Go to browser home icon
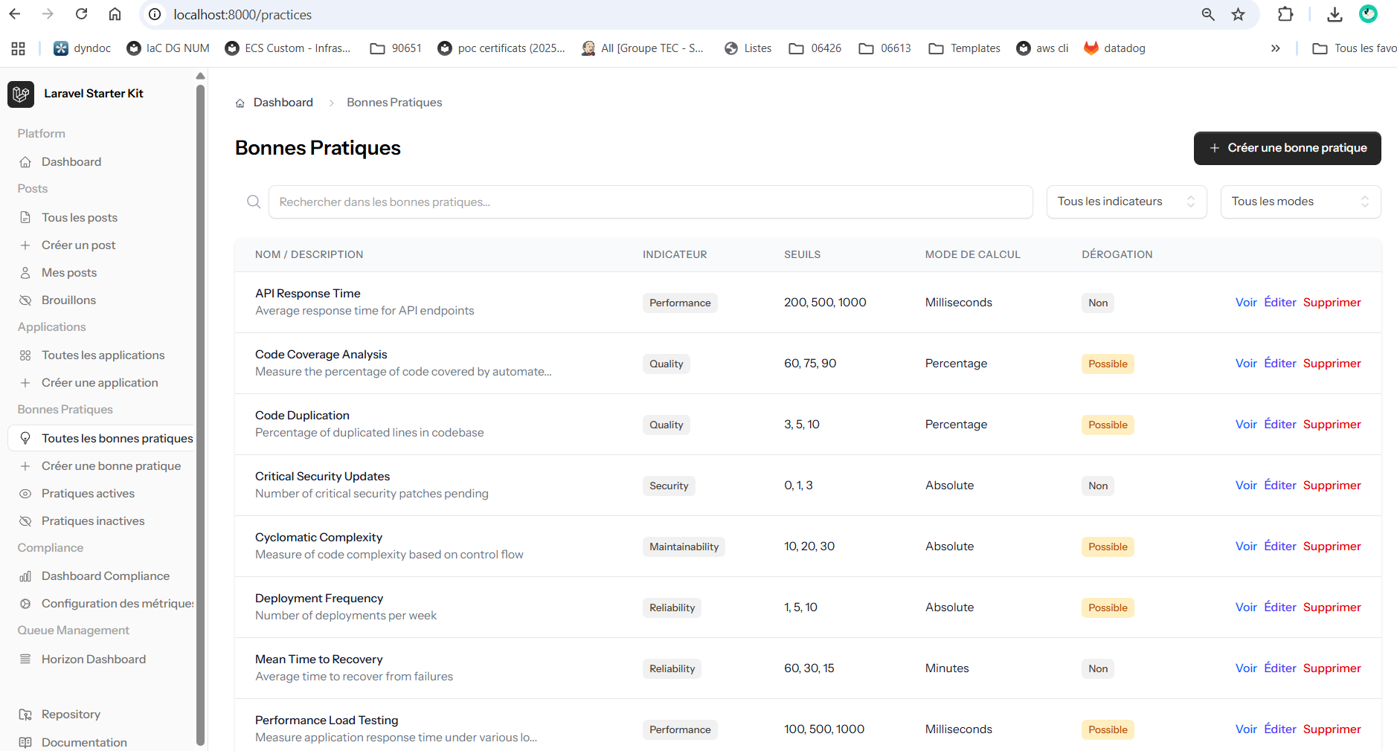This screenshot has height=751, width=1397. pyautogui.click(x=115, y=14)
